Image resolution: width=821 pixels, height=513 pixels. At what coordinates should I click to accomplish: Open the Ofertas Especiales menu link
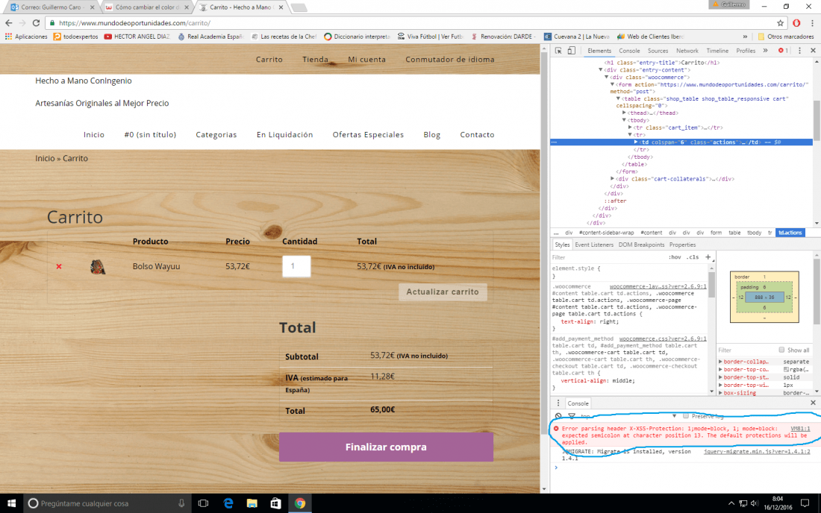pyautogui.click(x=368, y=134)
